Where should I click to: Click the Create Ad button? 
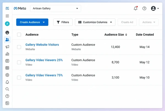point(127,22)
